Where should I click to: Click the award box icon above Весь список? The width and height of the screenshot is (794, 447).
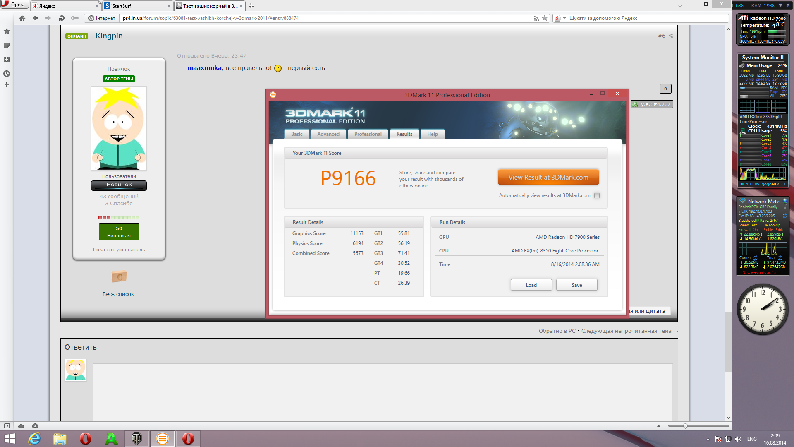[x=119, y=276]
